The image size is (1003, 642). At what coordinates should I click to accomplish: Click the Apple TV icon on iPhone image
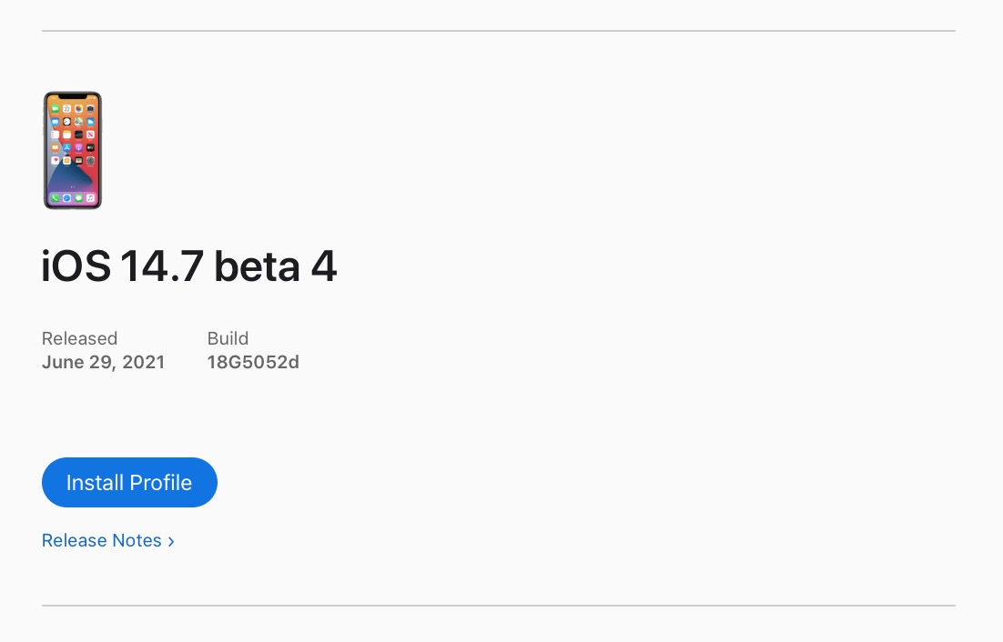(90, 147)
